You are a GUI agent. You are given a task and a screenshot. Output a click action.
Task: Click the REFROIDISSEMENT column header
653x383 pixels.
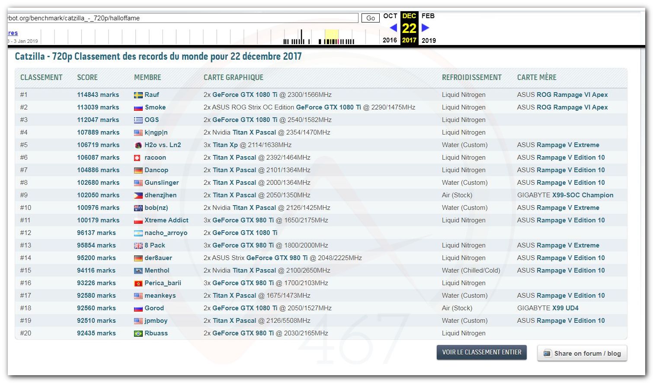point(472,77)
